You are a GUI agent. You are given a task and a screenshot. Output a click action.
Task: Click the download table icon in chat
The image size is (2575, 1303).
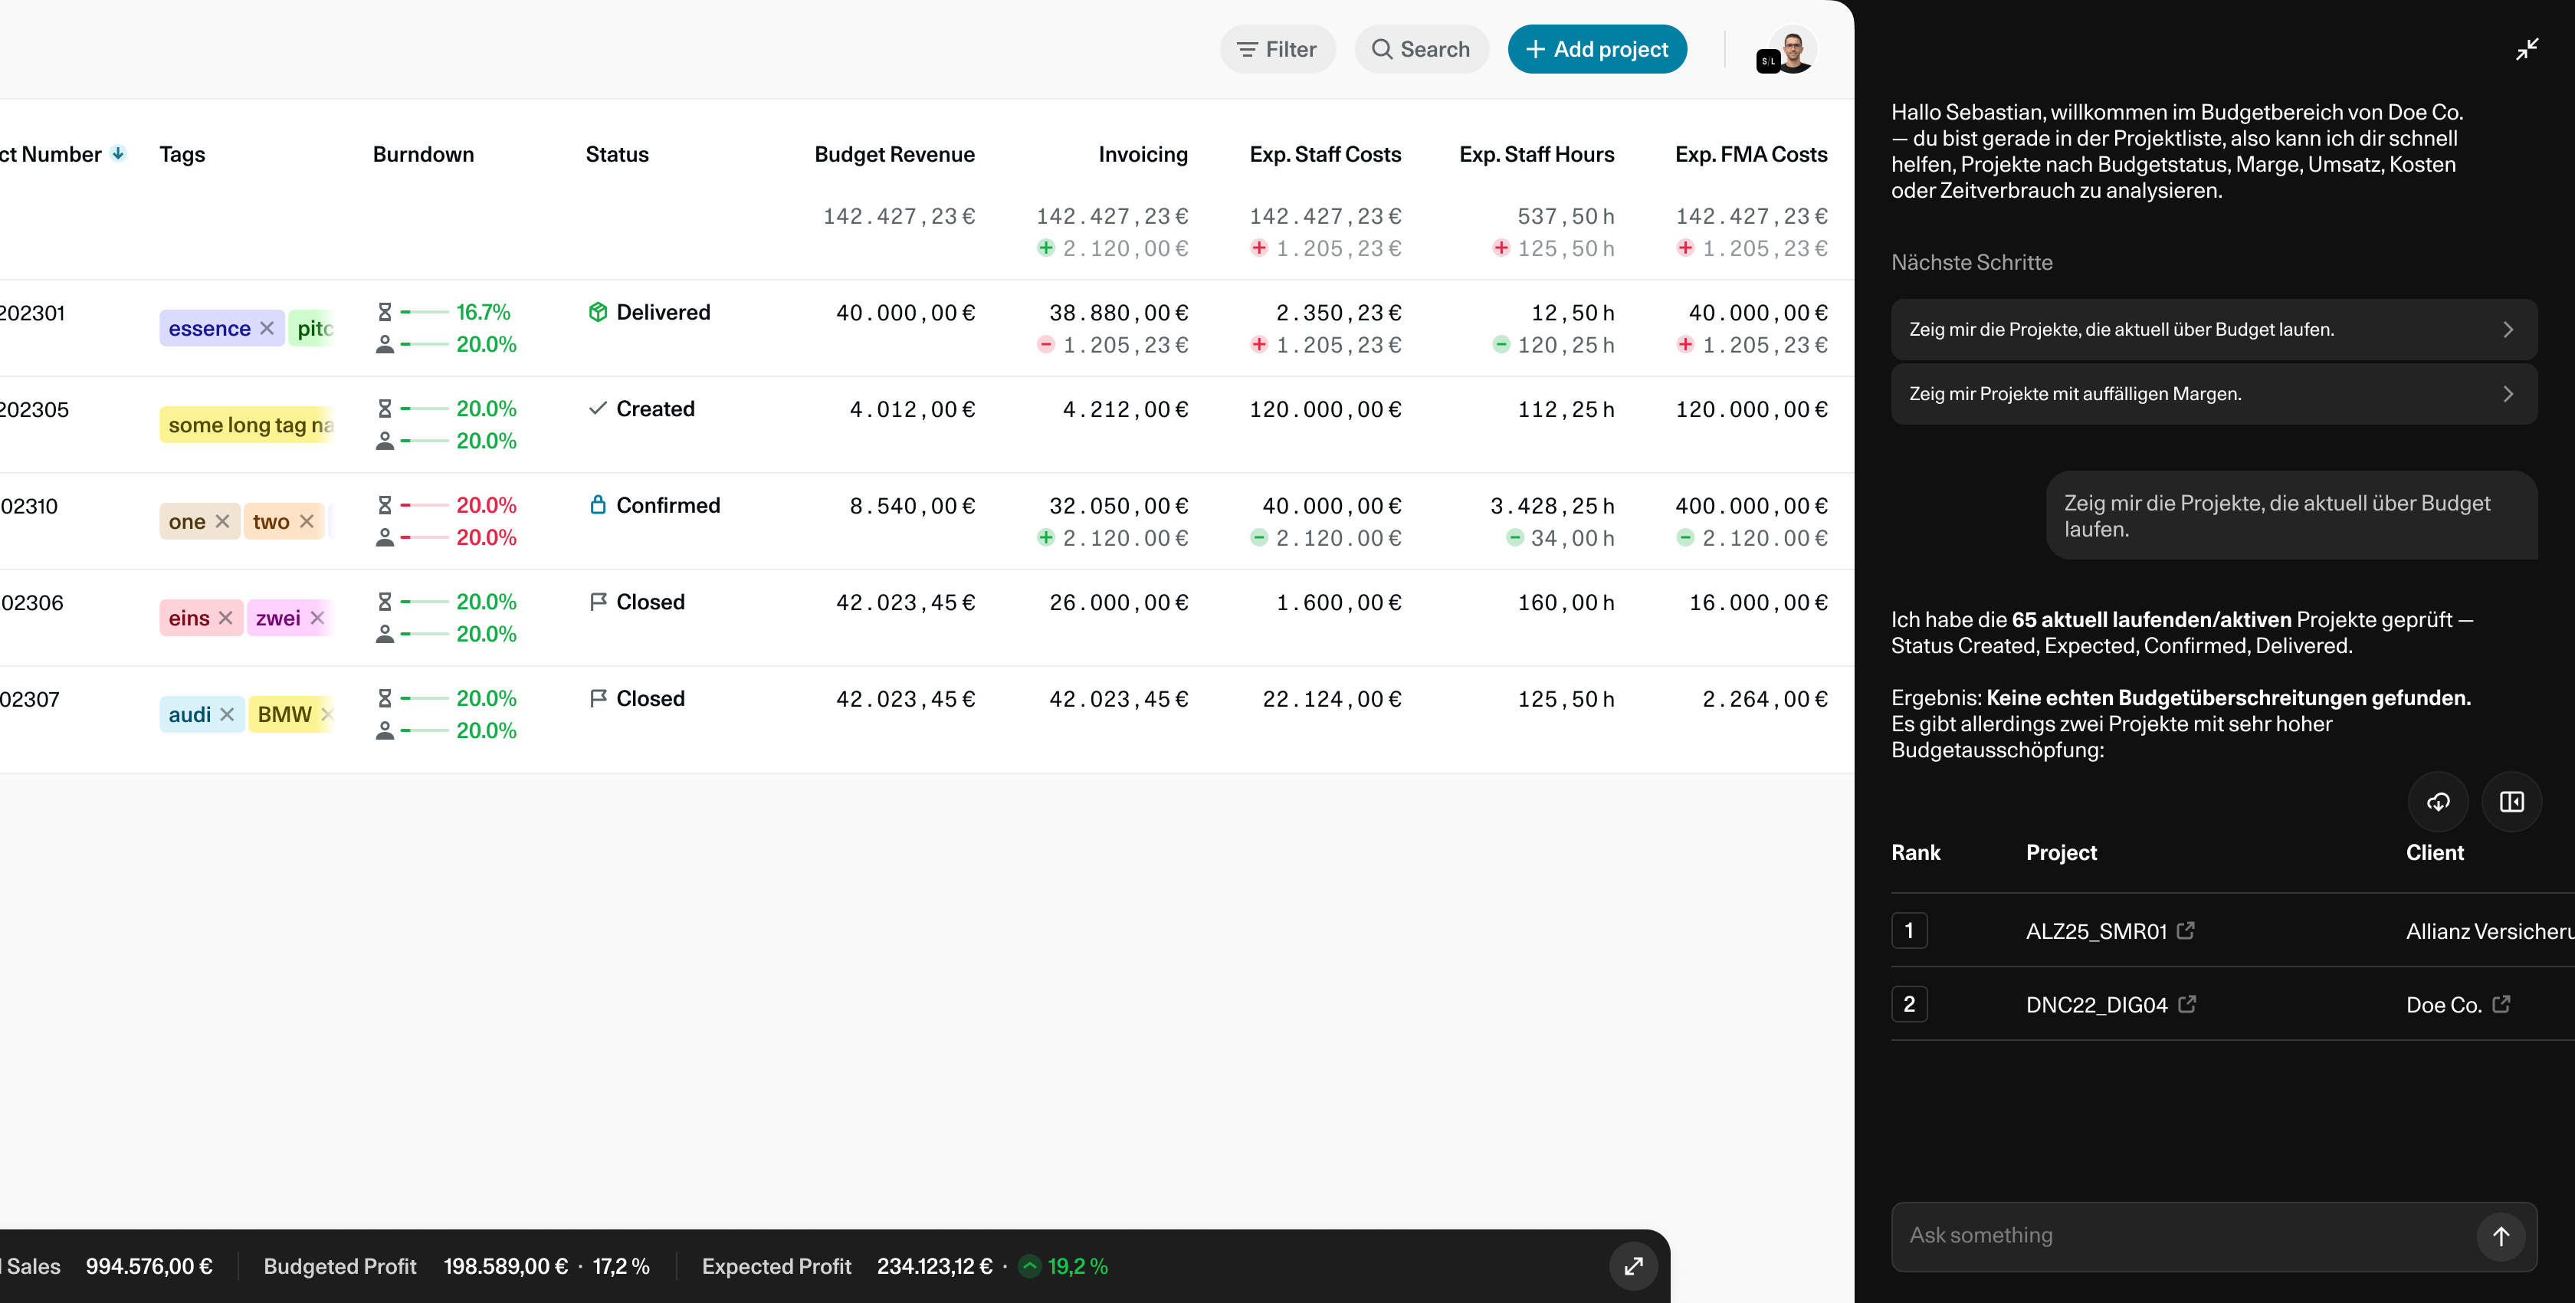[x=2438, y=801]
